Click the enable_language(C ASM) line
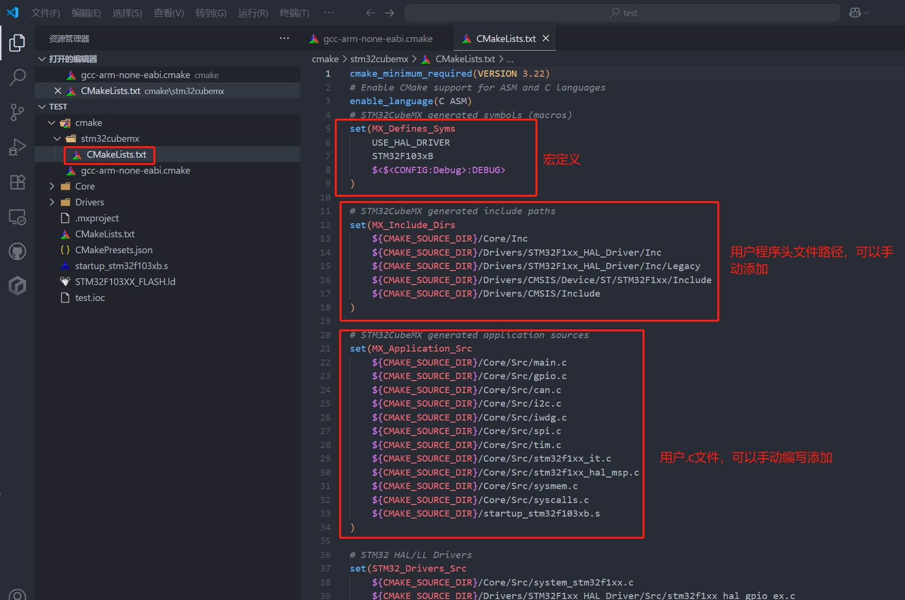 411,101
